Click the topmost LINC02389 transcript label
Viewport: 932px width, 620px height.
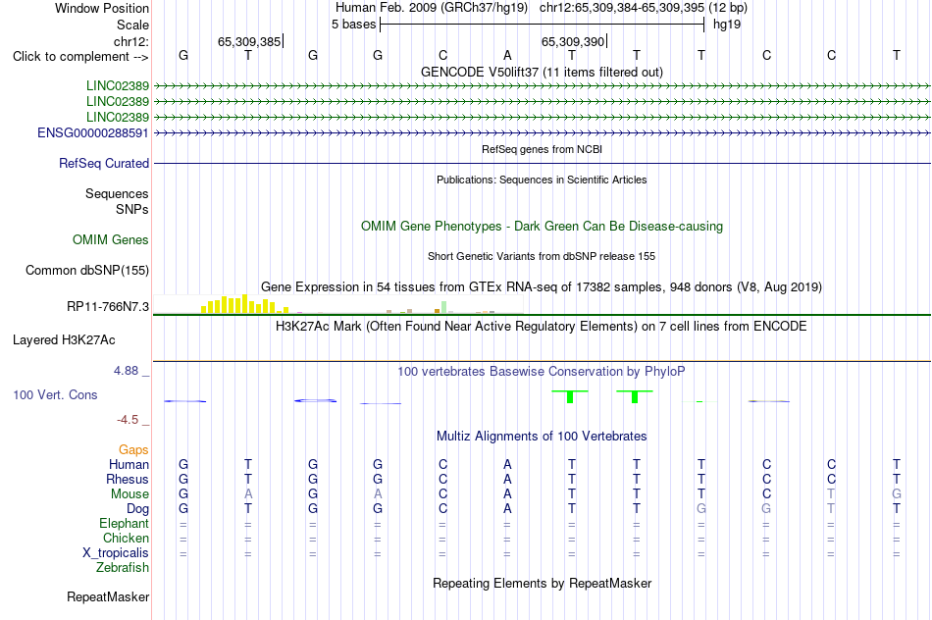tap(118, 86)
